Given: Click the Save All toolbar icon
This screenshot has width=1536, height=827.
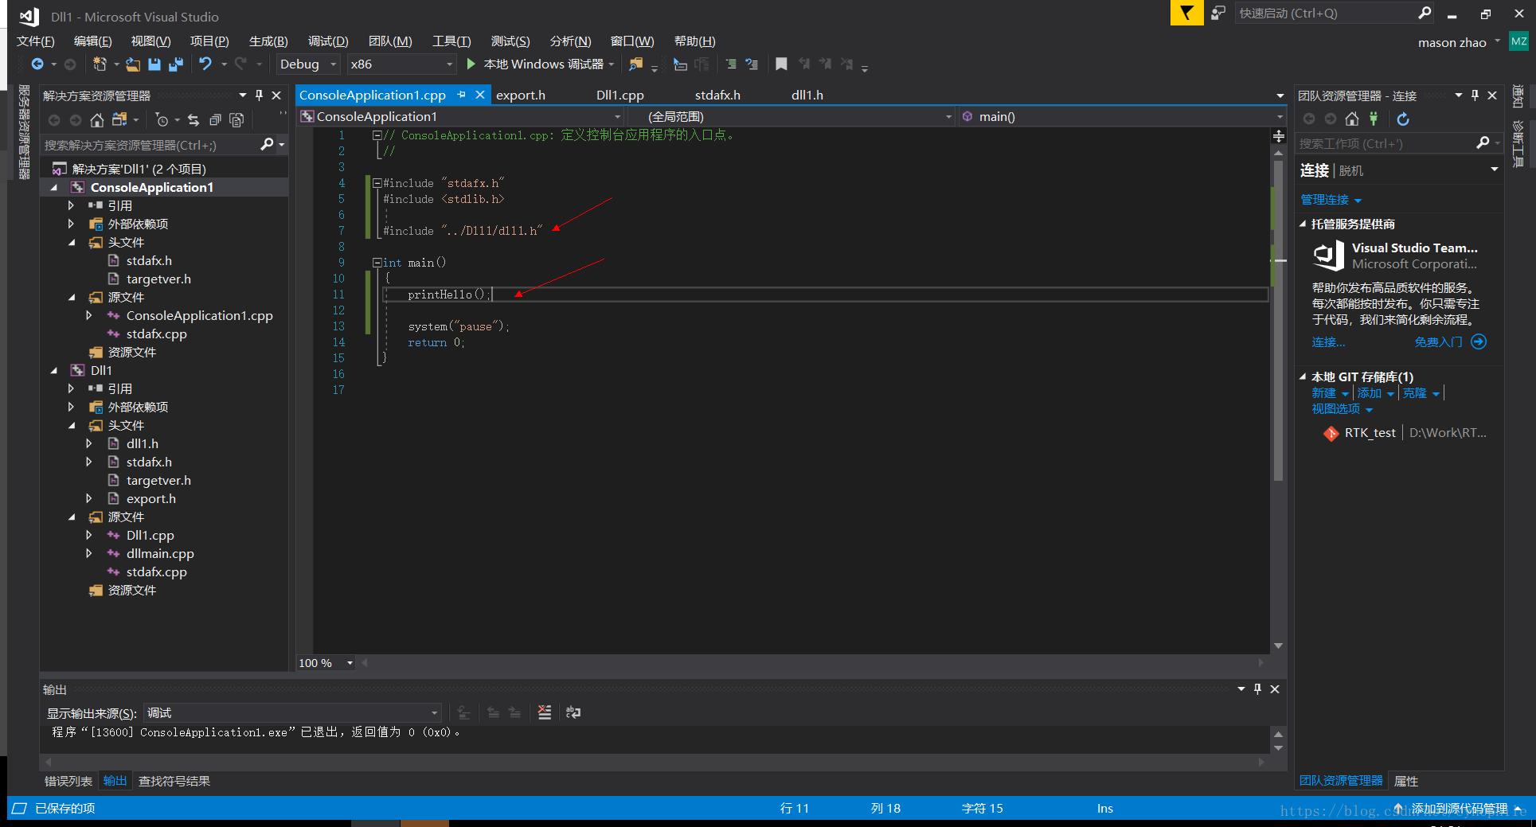Looking at the screenshot, I should tap(176, 64).
